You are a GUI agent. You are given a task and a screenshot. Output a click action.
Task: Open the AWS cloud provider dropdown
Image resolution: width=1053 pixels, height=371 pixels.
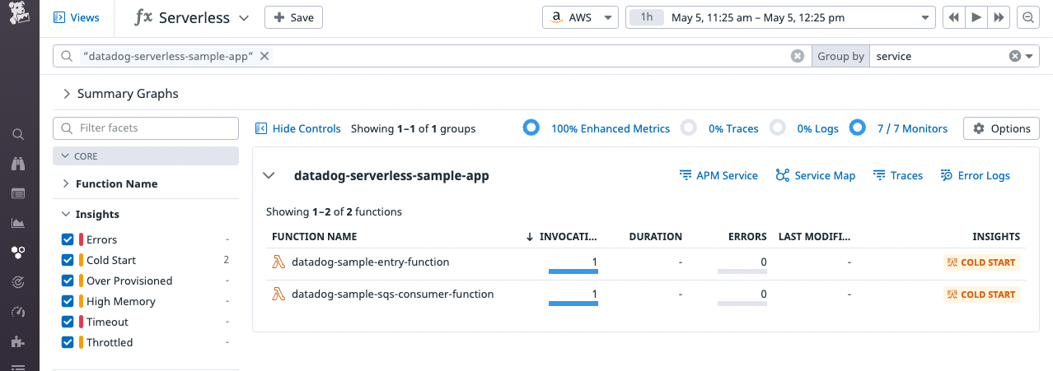pyautogui.click(x=580, y=17)
